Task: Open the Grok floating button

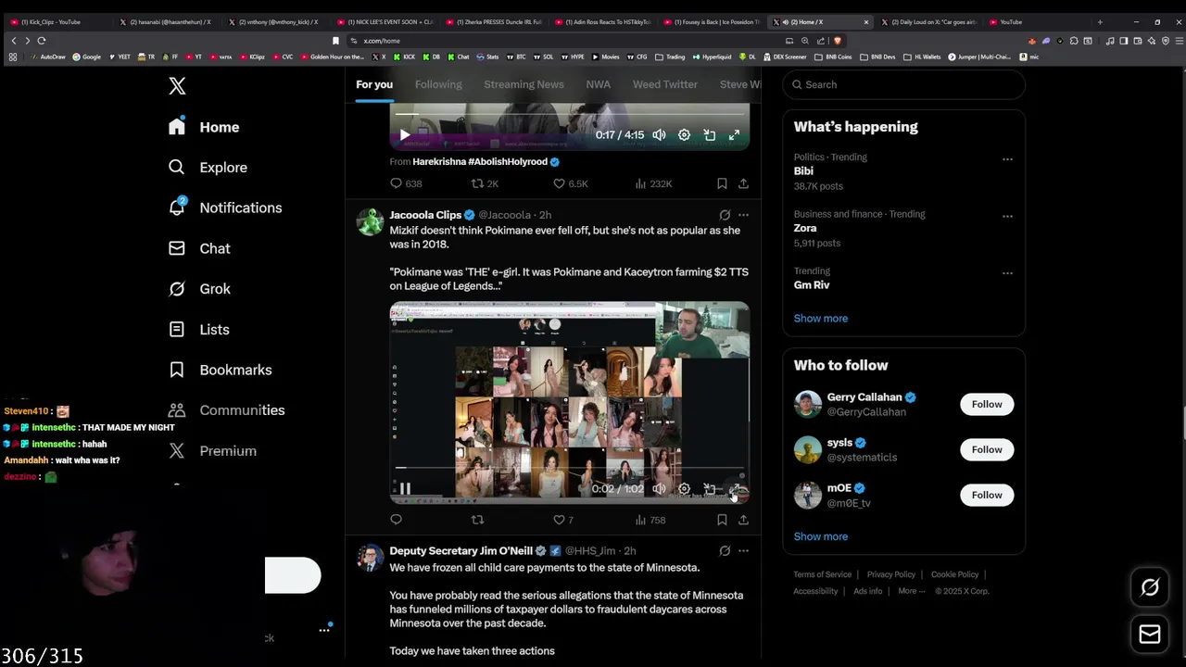Action: coord(1150,587)
